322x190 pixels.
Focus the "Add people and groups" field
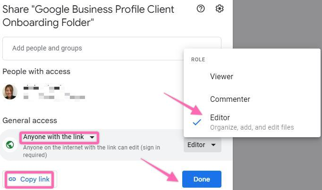[x=111, y=48]
